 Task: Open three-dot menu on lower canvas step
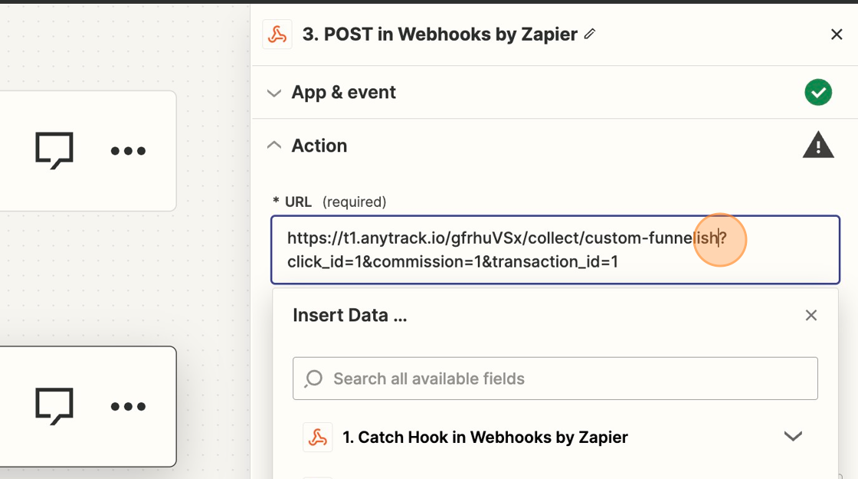tap(128, 406)
